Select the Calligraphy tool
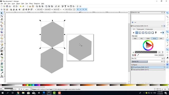 [x=2, y=51]
